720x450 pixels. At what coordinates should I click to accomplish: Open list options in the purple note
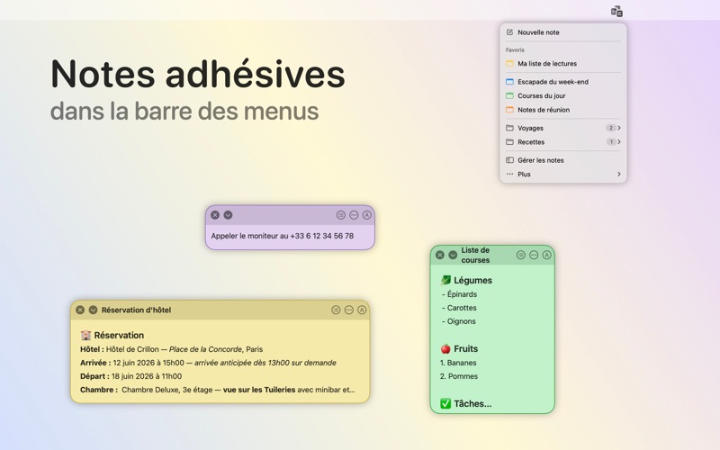click(x=341, y=215)
